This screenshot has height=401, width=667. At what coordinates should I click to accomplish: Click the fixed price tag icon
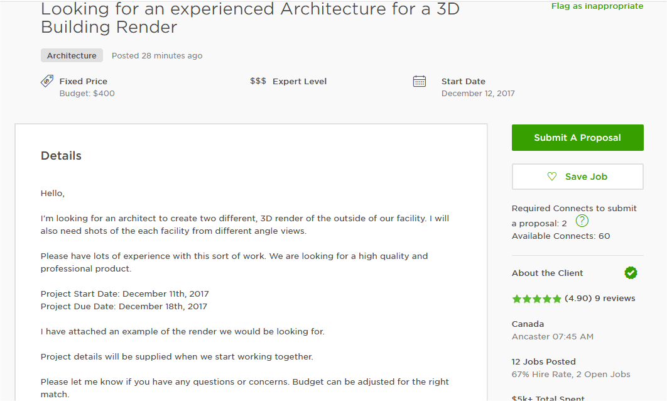[x=47, y=81]
